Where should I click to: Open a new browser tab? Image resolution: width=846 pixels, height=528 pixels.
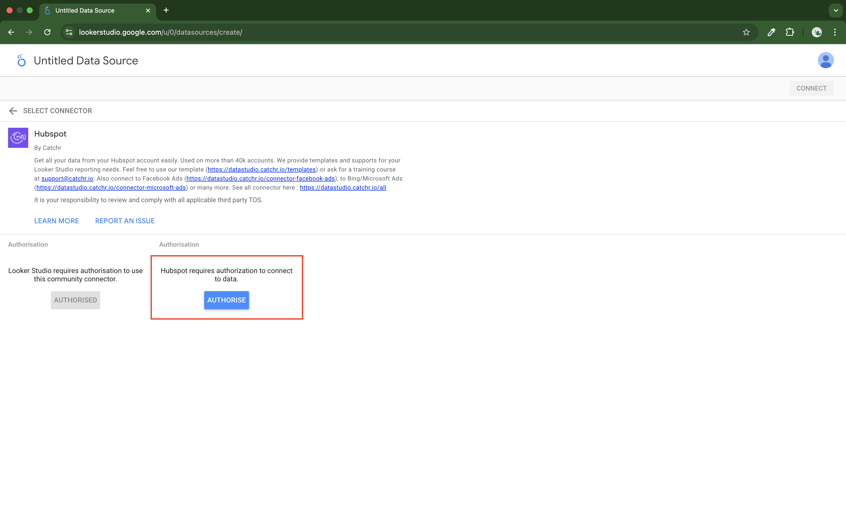click(x=166, y=11)
